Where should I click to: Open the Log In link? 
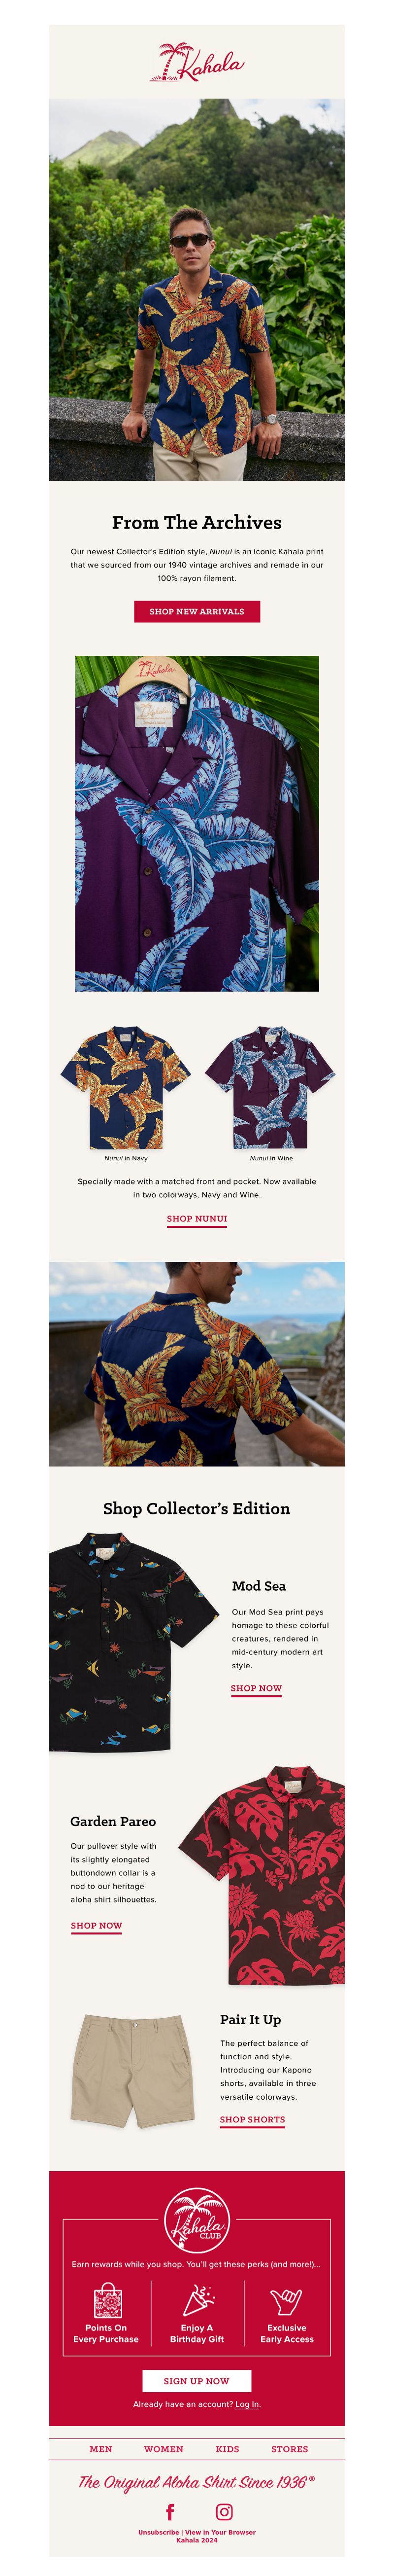(248, 2404)
